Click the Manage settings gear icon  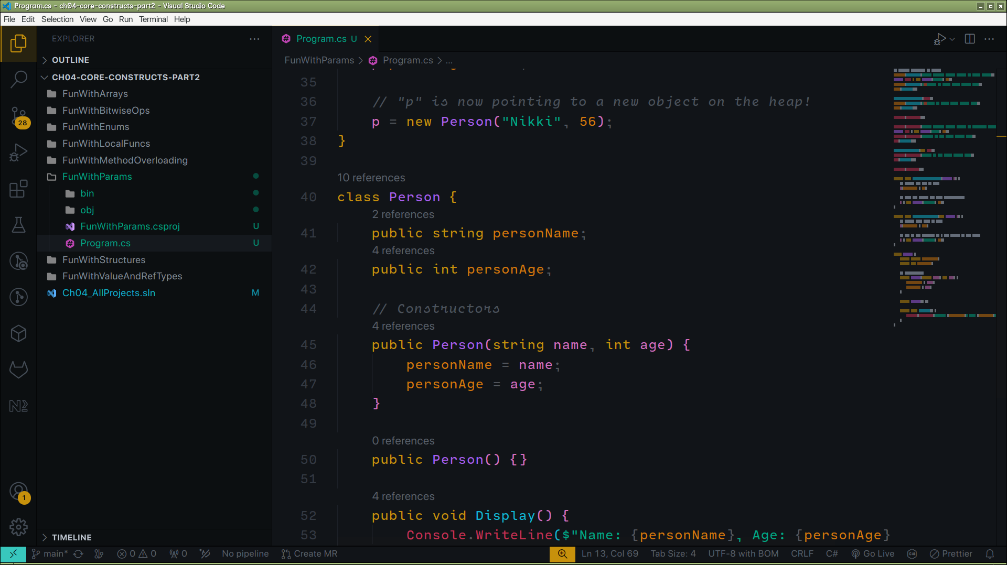click(x=19, y=527)
